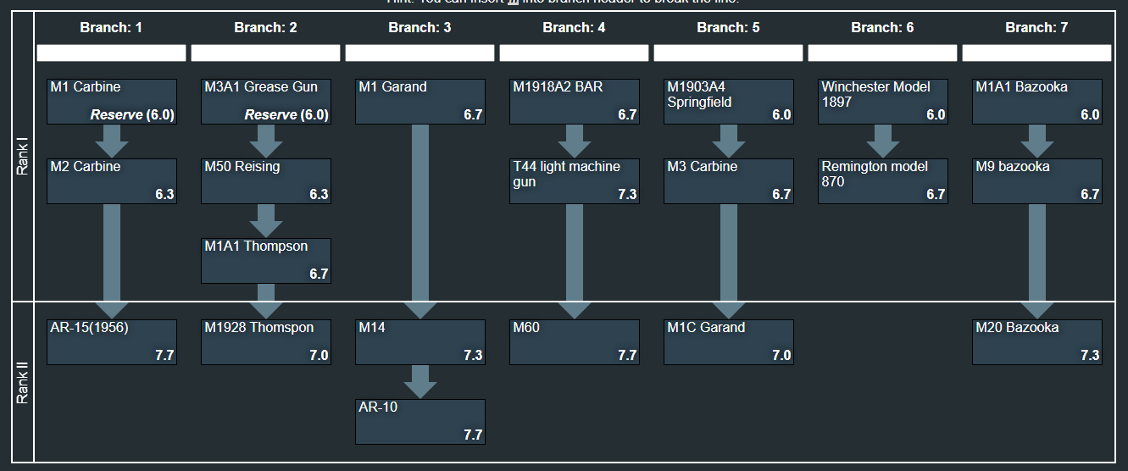Click the Rank I row label
1128x471 pixels.
[23, 158]
